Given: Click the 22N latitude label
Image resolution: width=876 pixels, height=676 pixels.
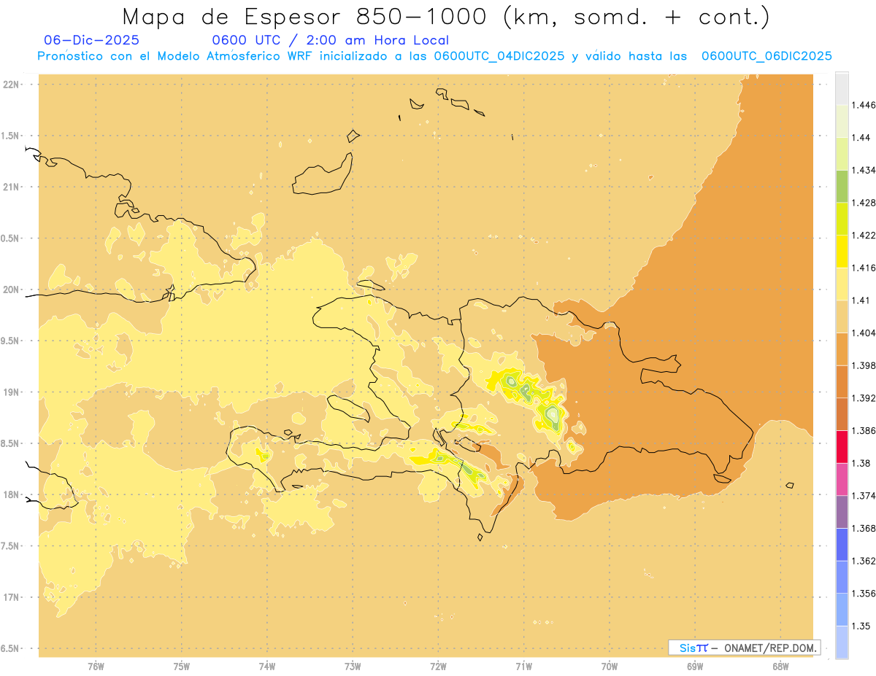Looking at the screenshot, I should (x=12, y=85).
